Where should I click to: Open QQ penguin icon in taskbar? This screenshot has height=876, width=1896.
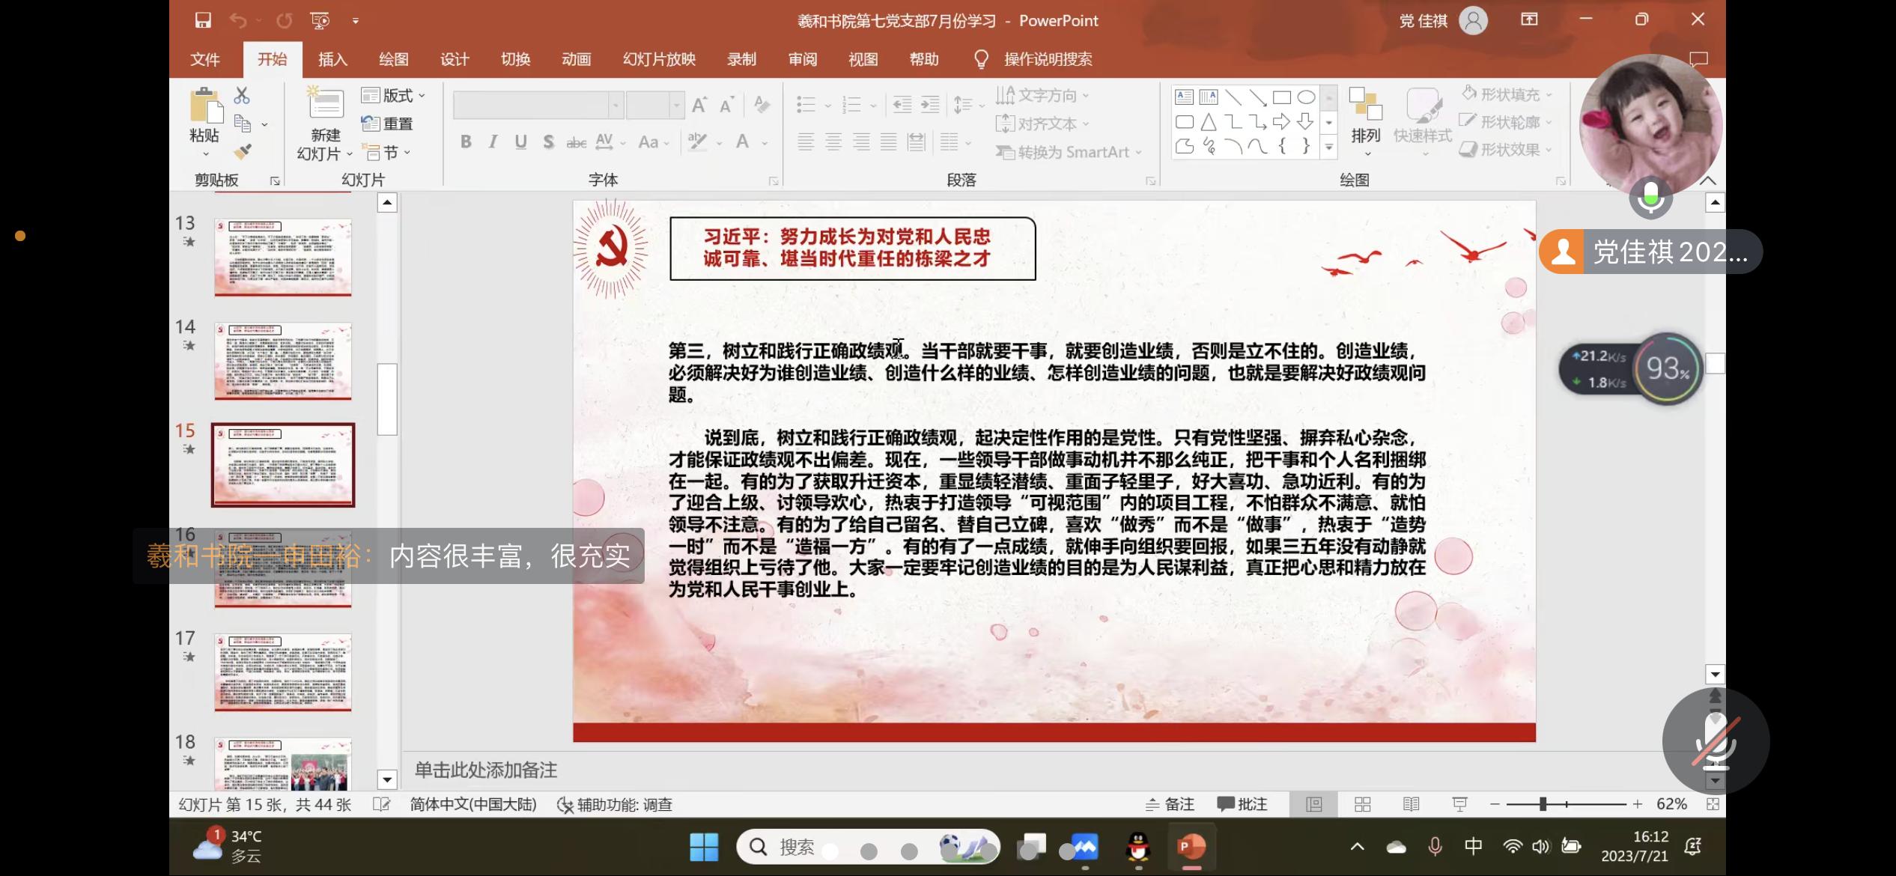(1138, 848)
